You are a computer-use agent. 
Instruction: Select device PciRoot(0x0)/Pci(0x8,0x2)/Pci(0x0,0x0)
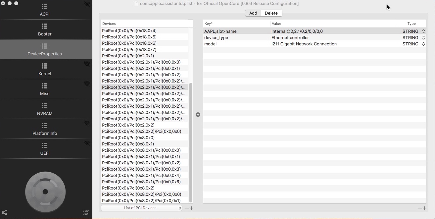pyautogui.click(x=144, y=194)
